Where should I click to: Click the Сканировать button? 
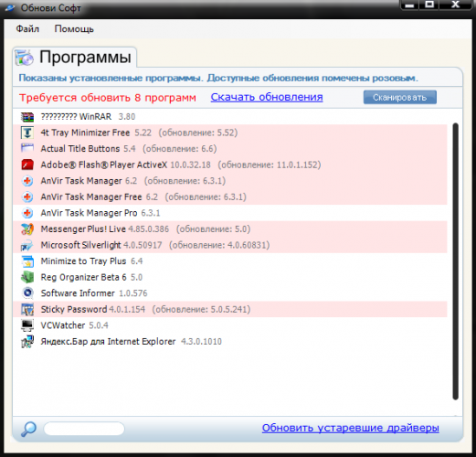click(399, 97)
